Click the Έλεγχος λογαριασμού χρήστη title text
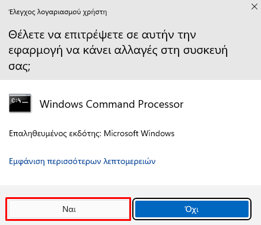The image size is (261, 225). (x=58, y=12)
